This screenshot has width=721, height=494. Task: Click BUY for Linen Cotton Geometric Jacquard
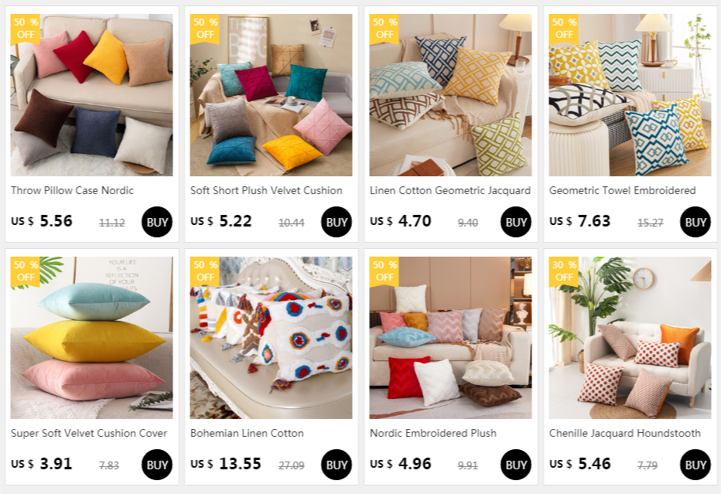pos(515,222)
